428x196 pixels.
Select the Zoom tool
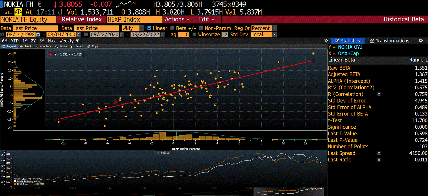[x=61, y=46]
